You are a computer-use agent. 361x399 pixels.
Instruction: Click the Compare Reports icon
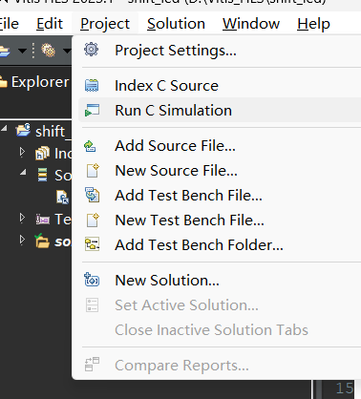coord(92,365)
